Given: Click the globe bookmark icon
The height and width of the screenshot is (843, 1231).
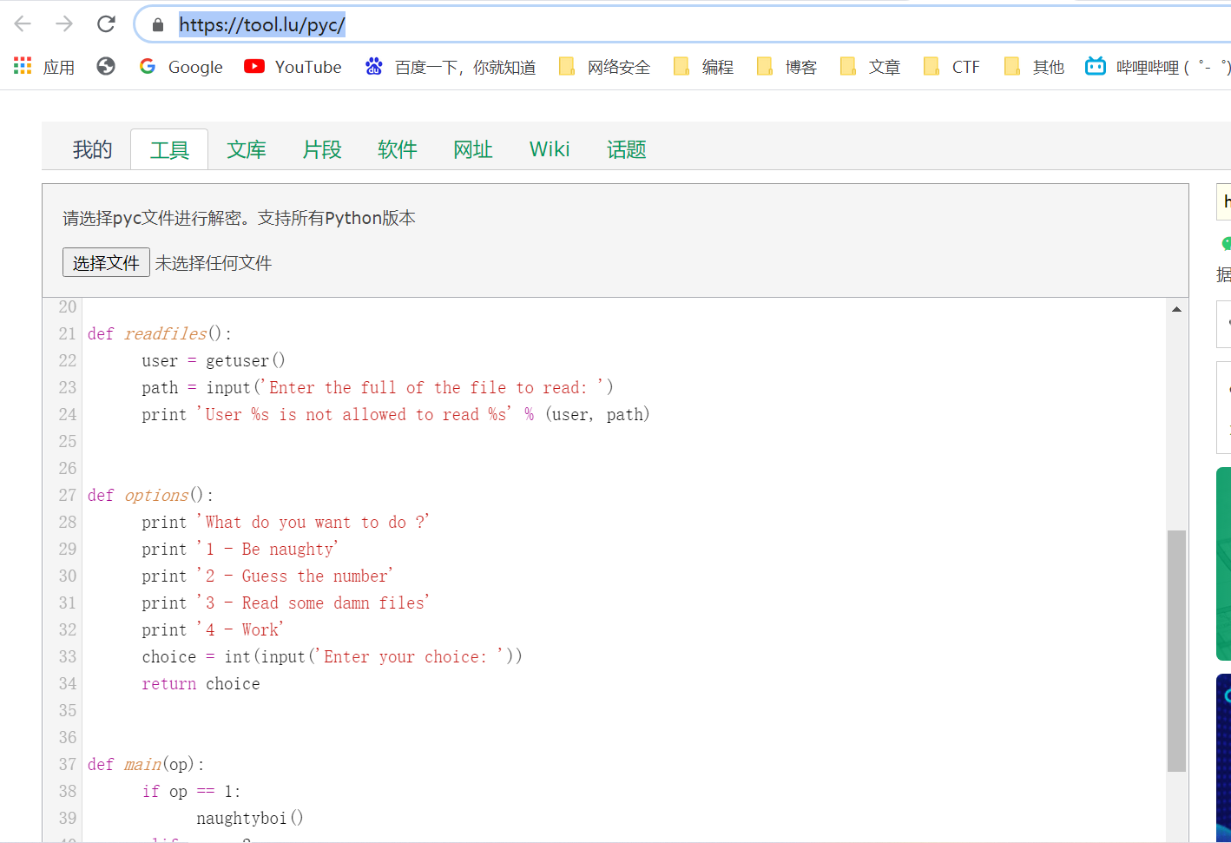Looking at the screenshot, I should (x=106, y=66).
